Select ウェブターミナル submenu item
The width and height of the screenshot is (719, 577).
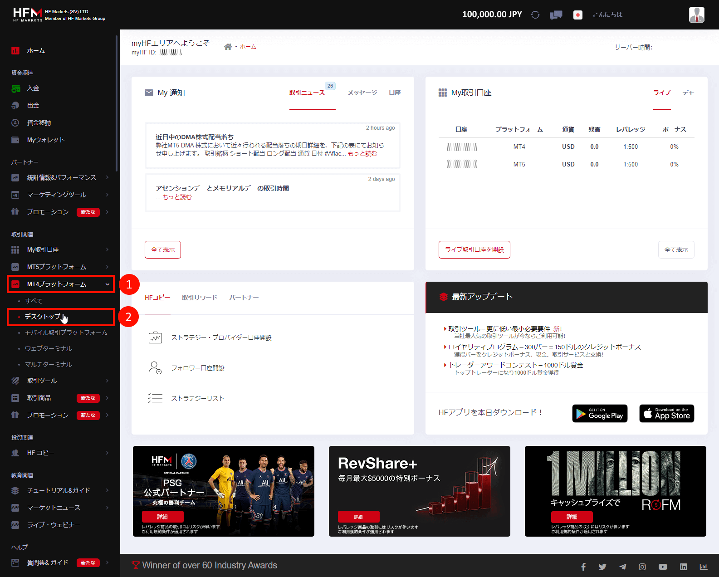[x=49, y=348]
